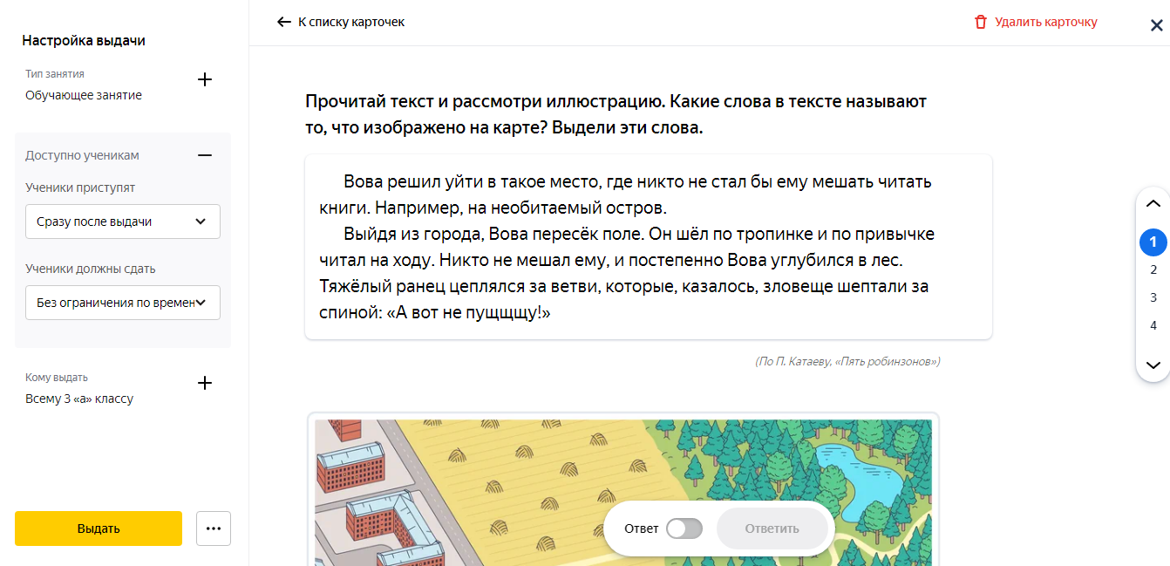Screen dimensions: 1170x566
Task: Select card number 1 in navigator
Action: (1153, 242)
